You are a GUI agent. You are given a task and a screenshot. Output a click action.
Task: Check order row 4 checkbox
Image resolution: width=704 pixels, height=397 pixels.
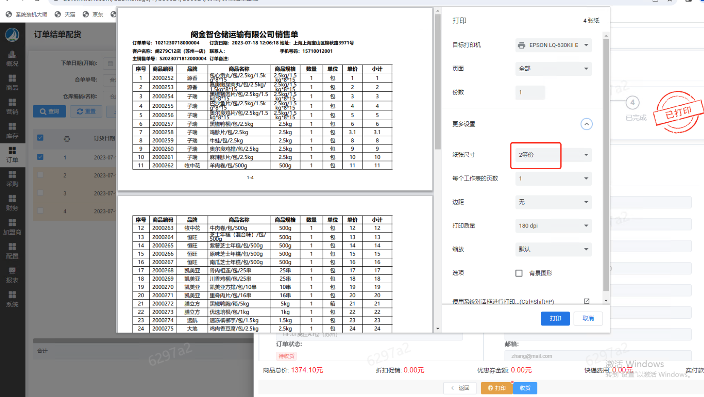click(40, 210)
